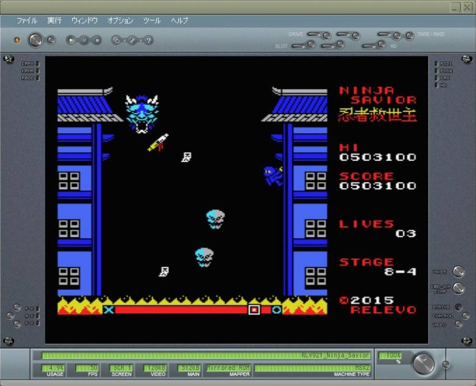Click the emulation speed knob beside 100%
Screen dimensions: 476x386
click(424, 363)
